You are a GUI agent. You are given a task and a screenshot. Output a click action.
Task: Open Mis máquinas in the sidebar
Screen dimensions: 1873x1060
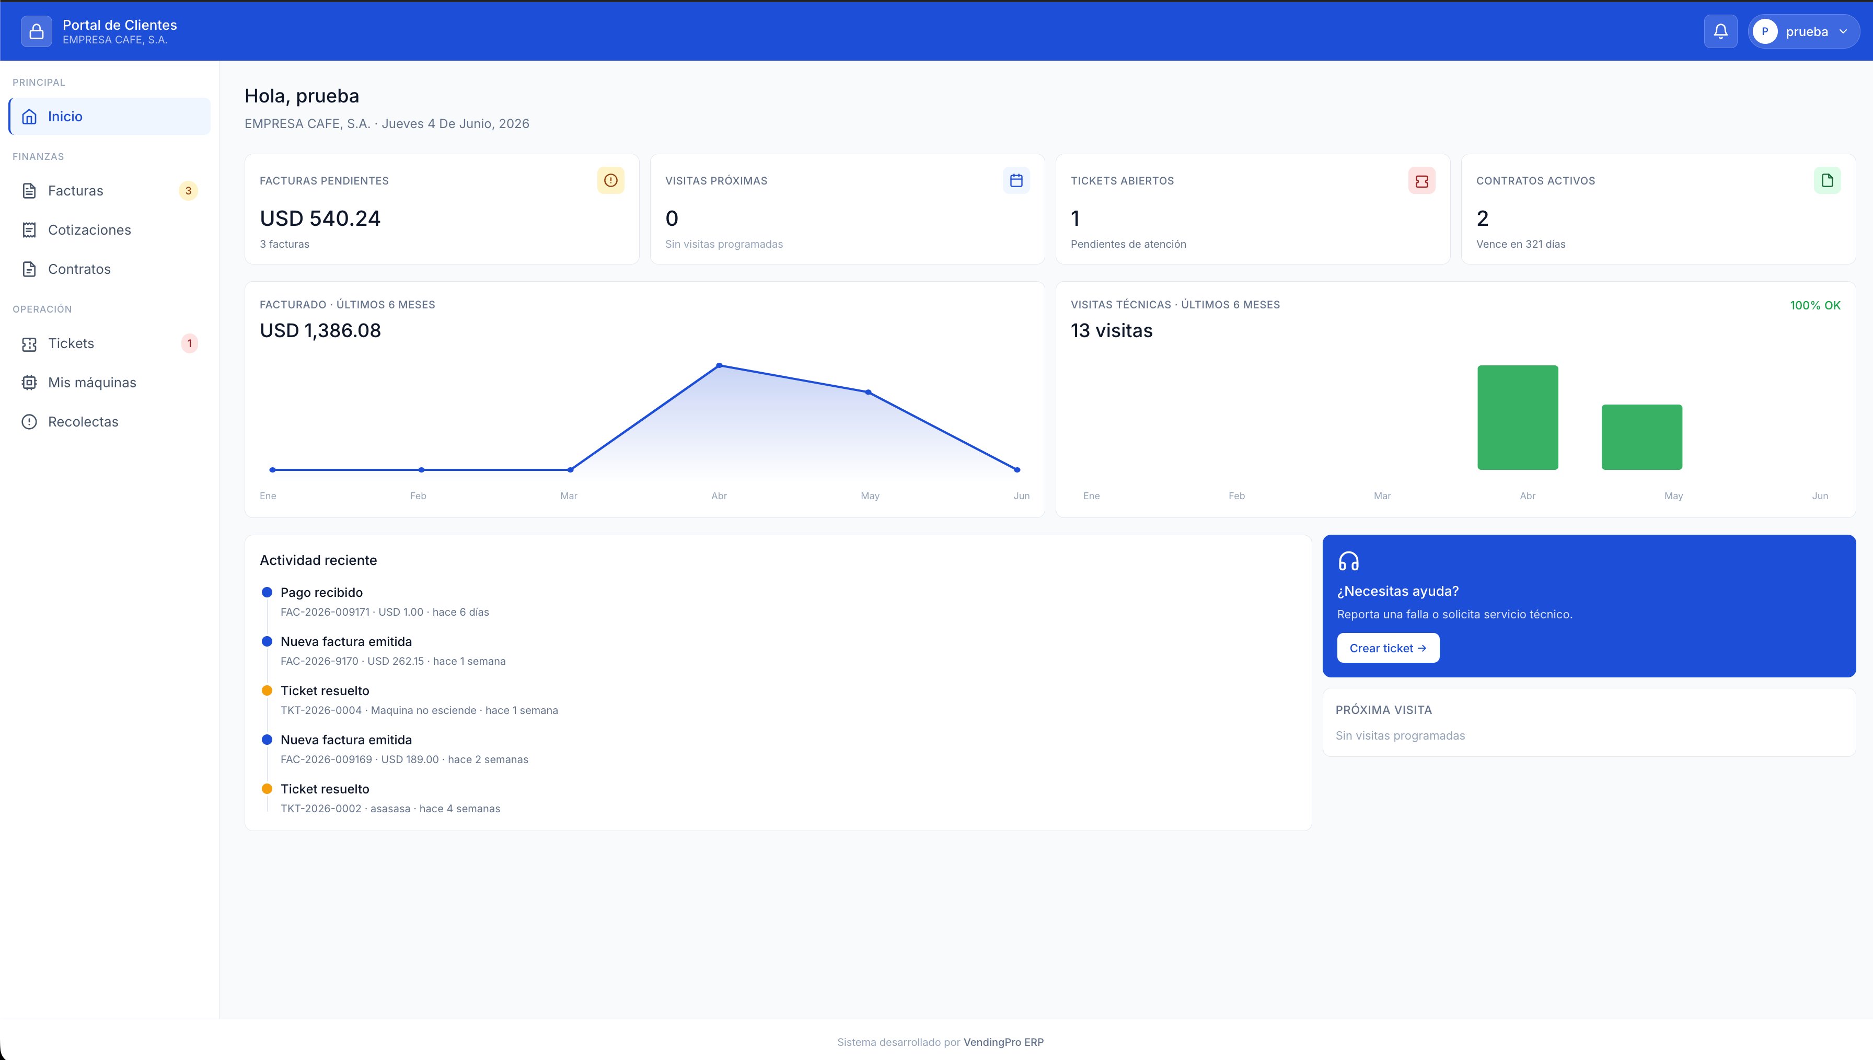(110, 383)
